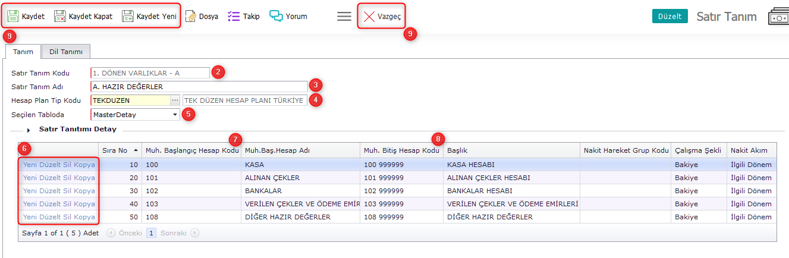Open the Dosya file icon
Viewport: 789px width, 258px height.
[191, 16]
